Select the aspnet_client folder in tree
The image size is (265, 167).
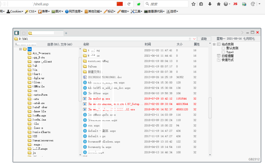pyautogui.click(x=42, y=61)
